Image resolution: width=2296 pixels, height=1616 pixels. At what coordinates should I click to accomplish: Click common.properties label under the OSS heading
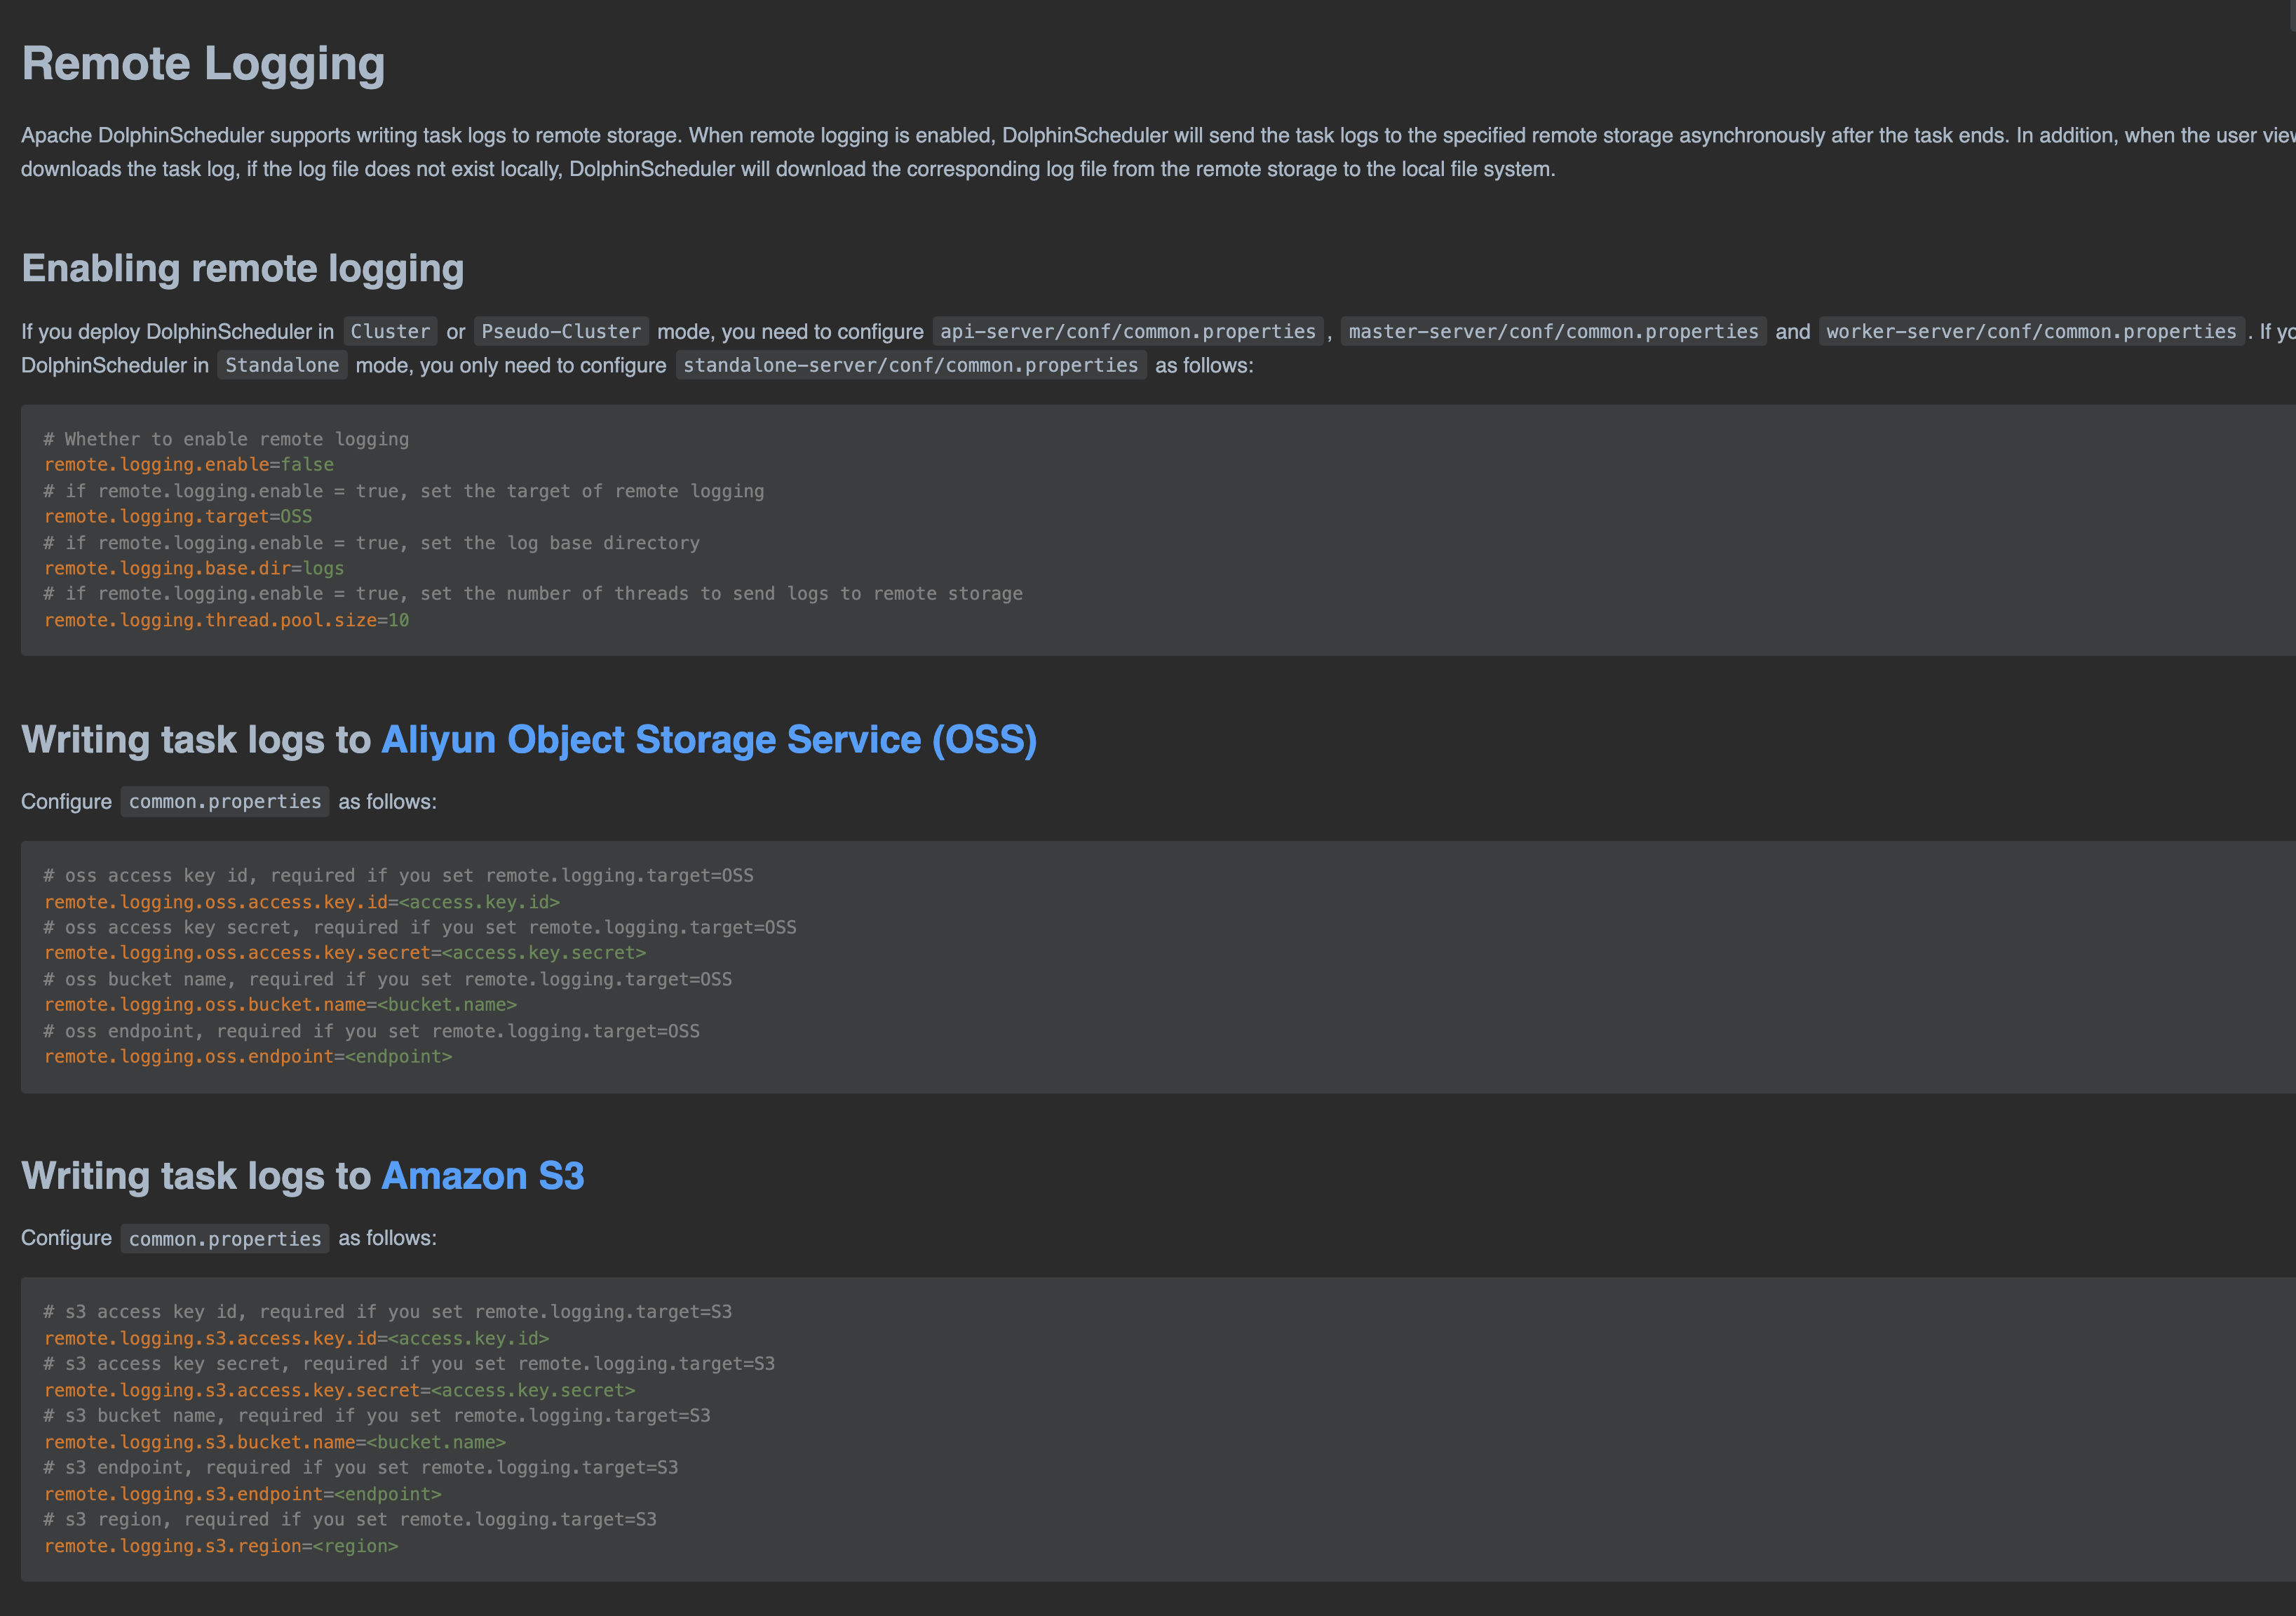(x=225, y=802)
